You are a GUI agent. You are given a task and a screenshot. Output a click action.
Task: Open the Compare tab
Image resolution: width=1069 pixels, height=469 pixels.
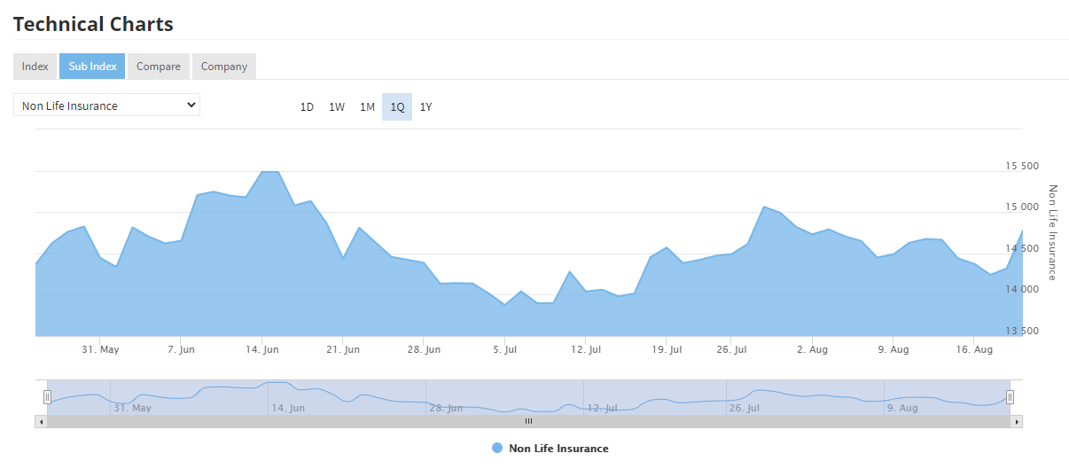click(x=159, y=66)
